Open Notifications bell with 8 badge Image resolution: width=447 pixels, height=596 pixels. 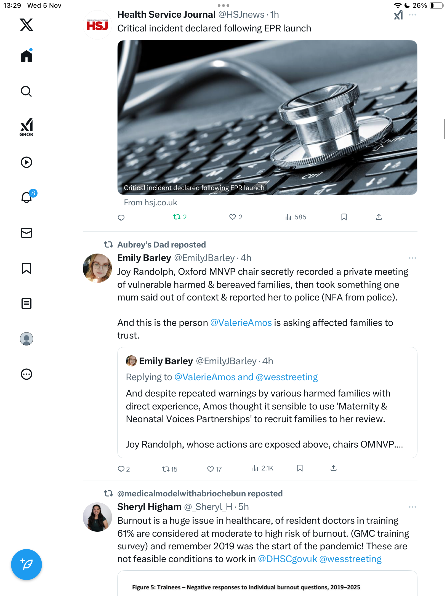[27, 197]
